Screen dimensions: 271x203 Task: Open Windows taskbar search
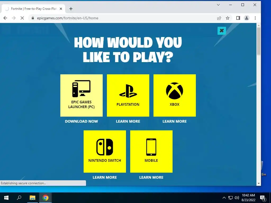19,198
